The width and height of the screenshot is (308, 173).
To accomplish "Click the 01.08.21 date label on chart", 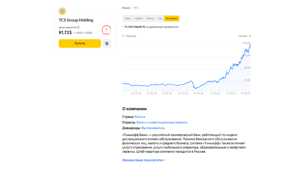I will pos(246,94).
